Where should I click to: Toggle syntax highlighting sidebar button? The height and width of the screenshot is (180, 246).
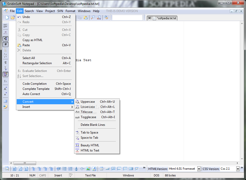pyautogui.click(x=5, y=74)
